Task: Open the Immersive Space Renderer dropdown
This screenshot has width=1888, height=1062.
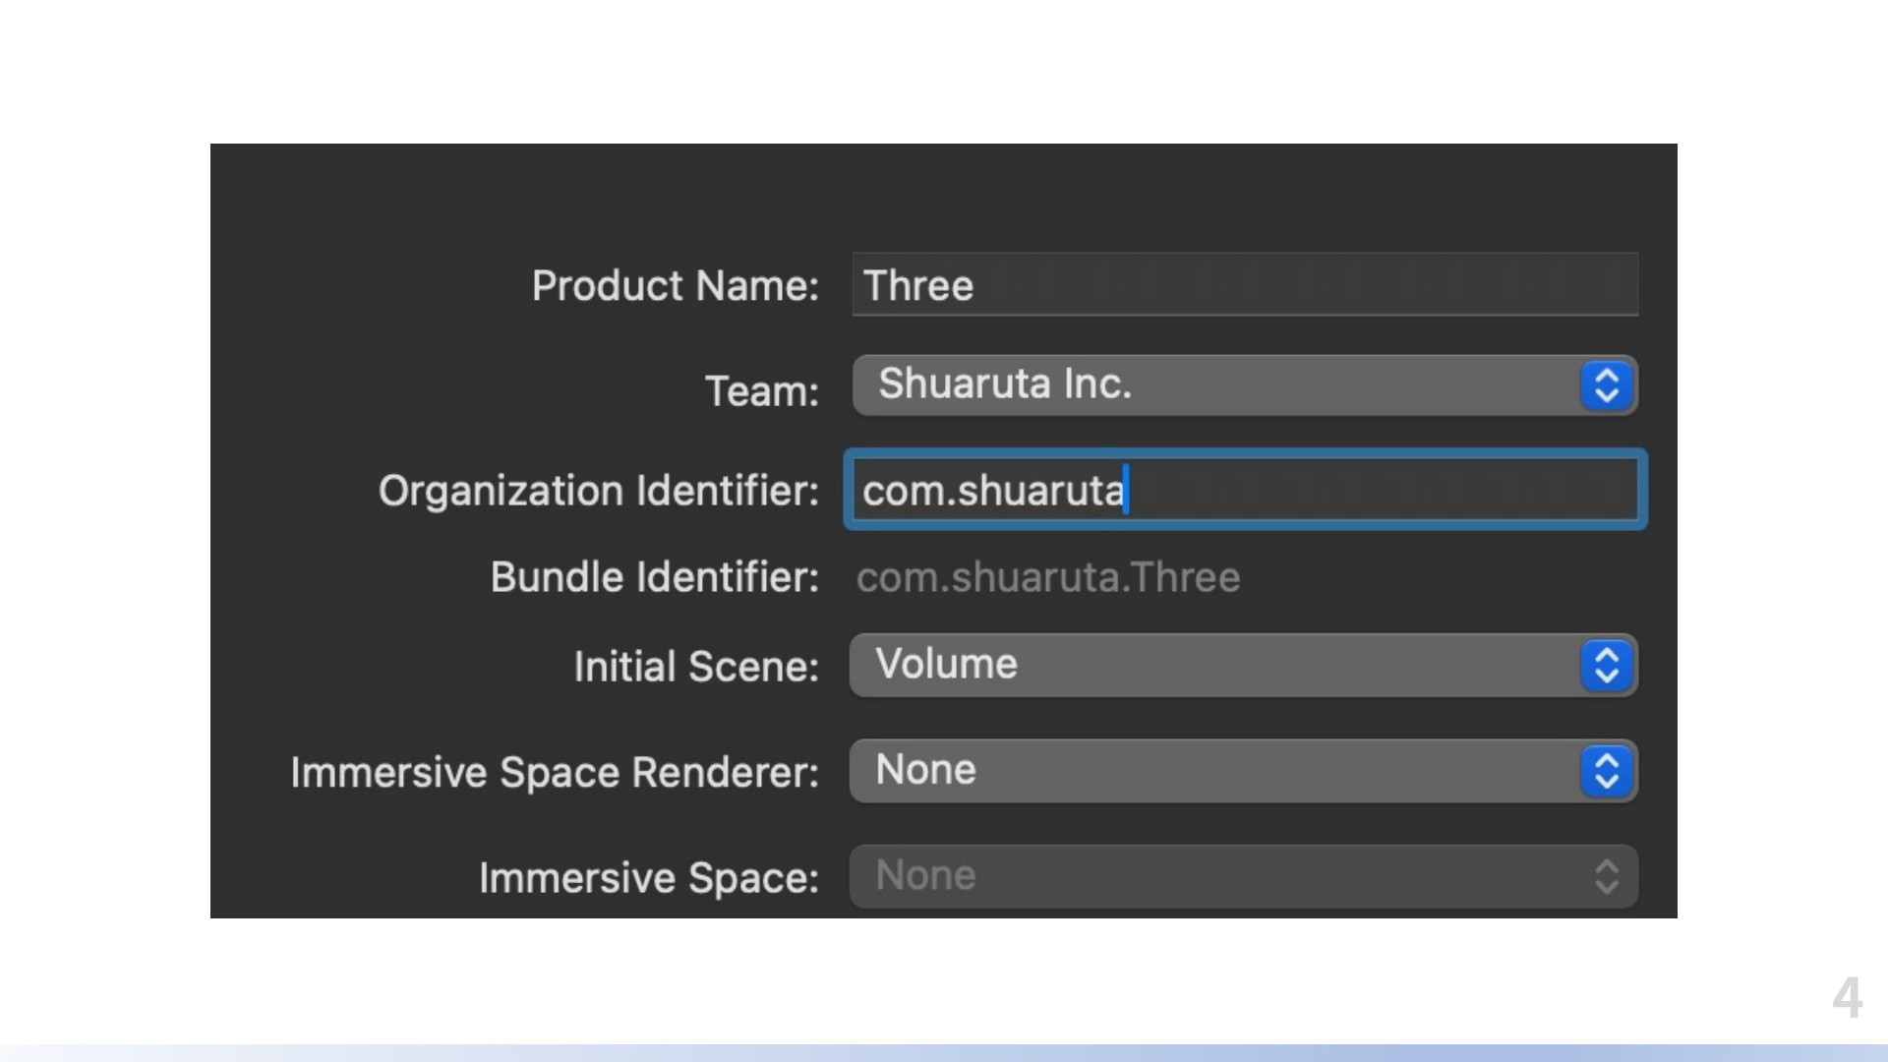Action: (x=1244, y=770)
